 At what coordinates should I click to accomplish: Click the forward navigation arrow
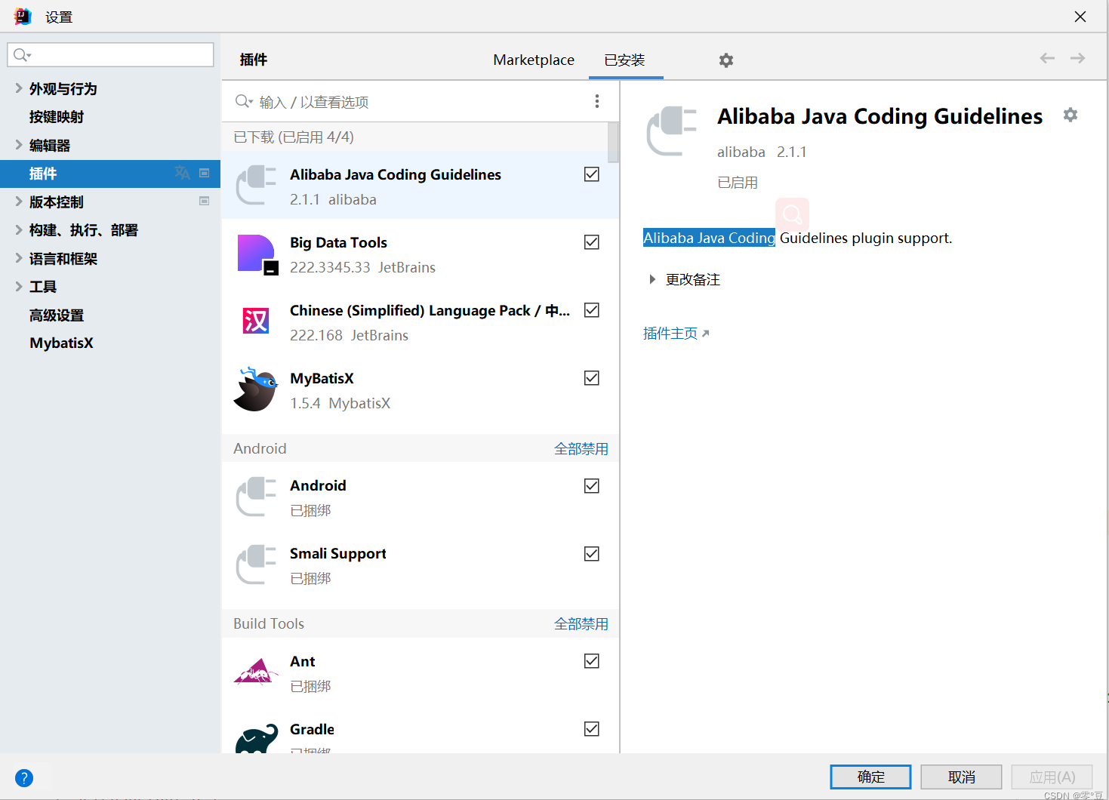point(1078,58)
